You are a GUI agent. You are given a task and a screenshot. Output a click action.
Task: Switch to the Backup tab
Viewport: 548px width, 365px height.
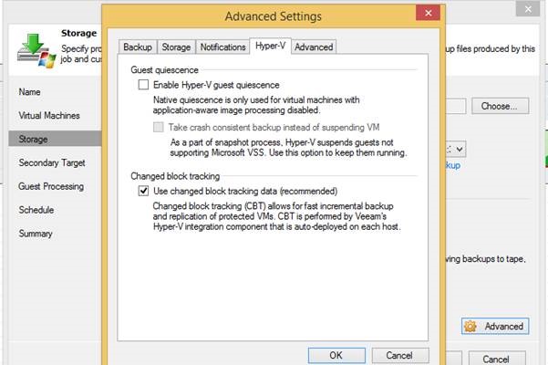[x=140, y=47]
